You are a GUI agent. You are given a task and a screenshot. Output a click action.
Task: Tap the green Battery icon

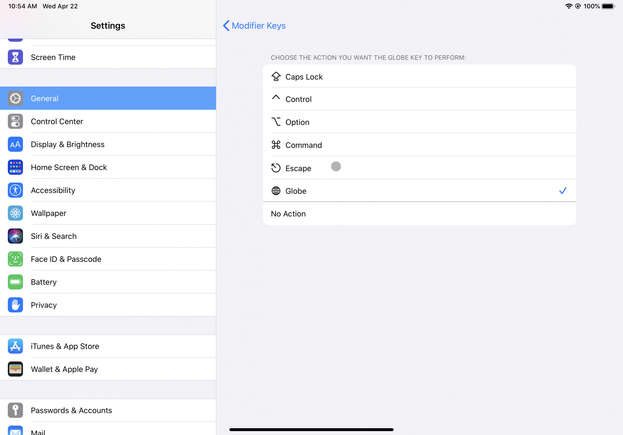click(15, 282)
